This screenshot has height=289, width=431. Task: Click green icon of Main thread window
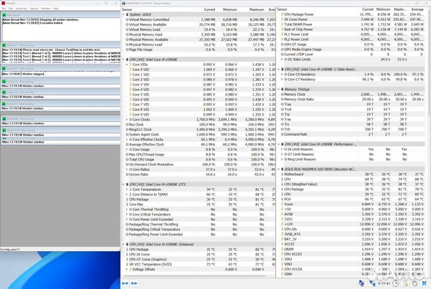(4, 15)
